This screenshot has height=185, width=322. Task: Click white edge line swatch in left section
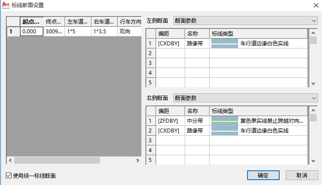click(x=224, y=43)
